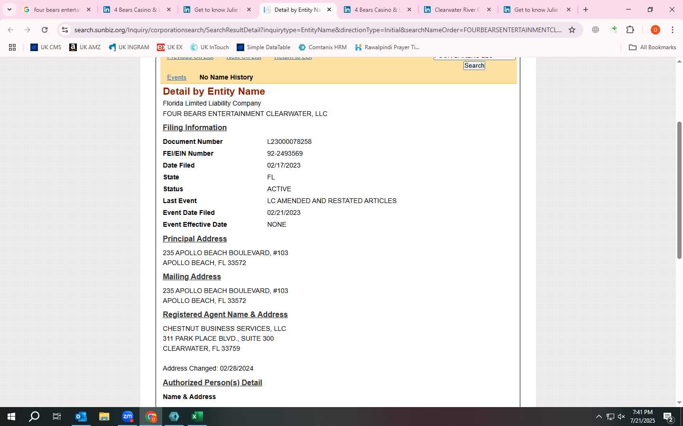
Task: Open Task View on taskbar
Action: coord(57,417)
